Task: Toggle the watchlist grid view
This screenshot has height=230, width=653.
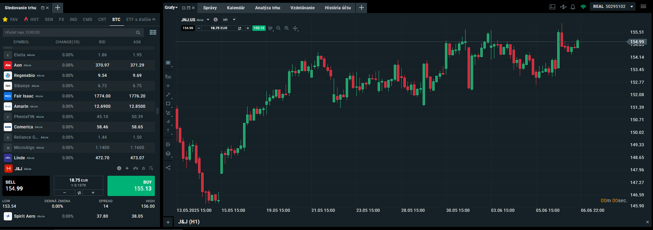Action: point(153,32)
